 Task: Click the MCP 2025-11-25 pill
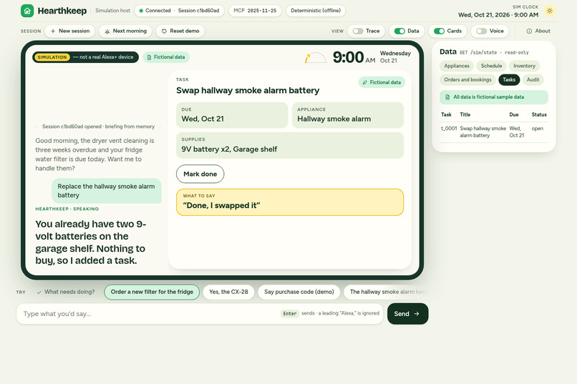pos(255,11)
